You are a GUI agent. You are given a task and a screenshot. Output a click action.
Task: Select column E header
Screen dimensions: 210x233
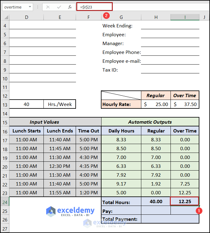click(x=60, y=17)
